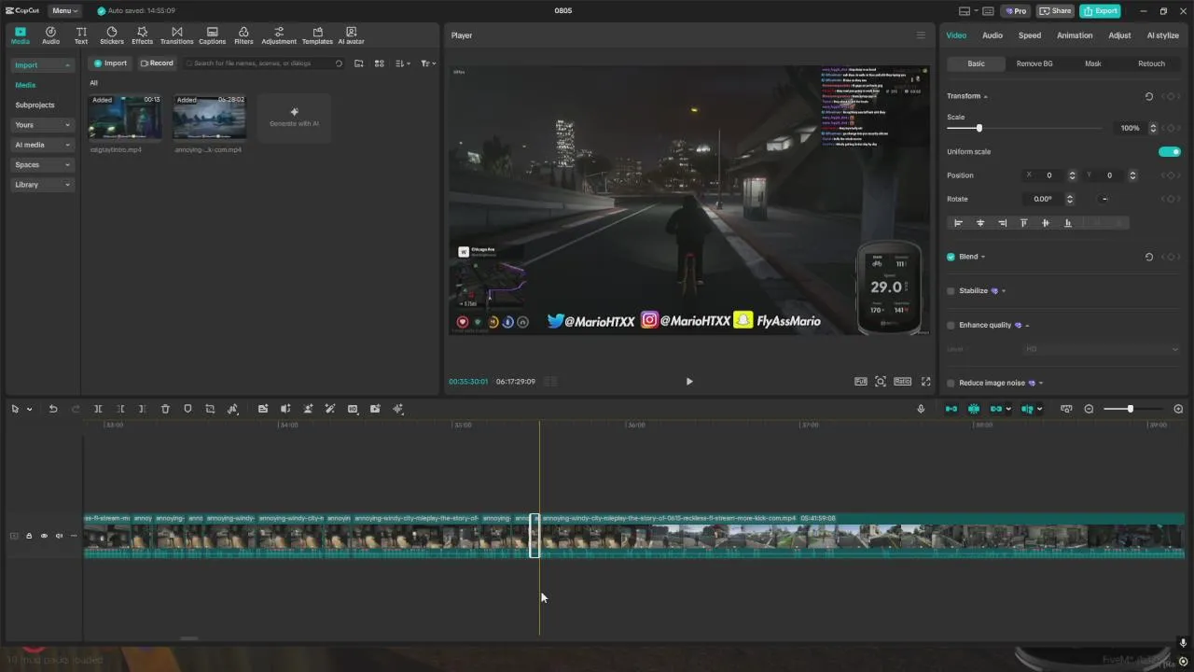1194x672 pixels.
Task: Enable the Reduce image noise checkbox
Action: tap(951, 383)
